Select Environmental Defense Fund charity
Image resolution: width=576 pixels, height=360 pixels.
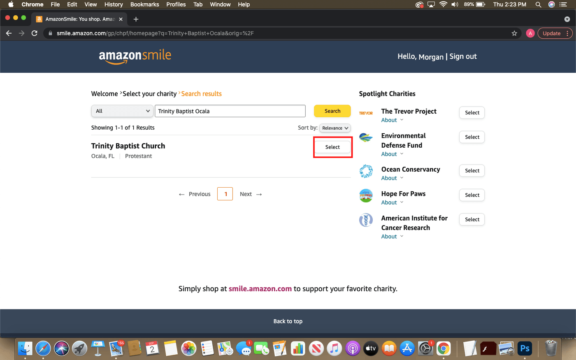(472, 137)
